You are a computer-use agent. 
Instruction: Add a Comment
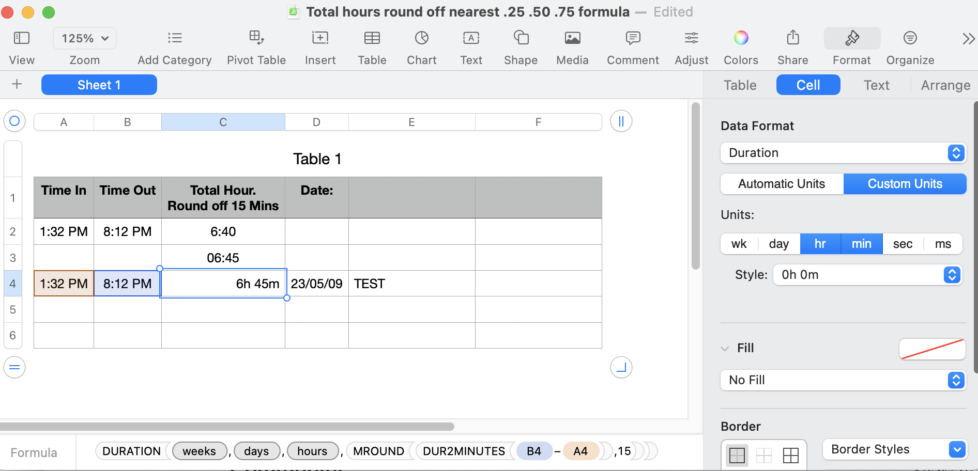632,46
